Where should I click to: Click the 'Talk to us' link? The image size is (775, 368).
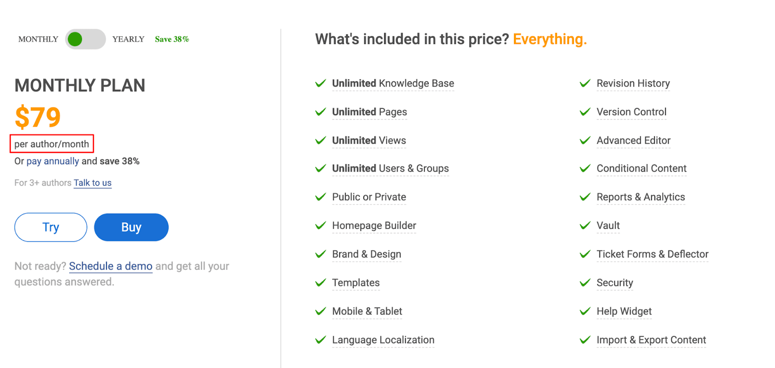tap(93, 183)
